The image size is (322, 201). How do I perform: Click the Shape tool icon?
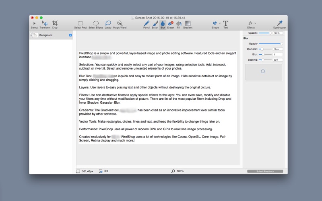pos(215,23)
